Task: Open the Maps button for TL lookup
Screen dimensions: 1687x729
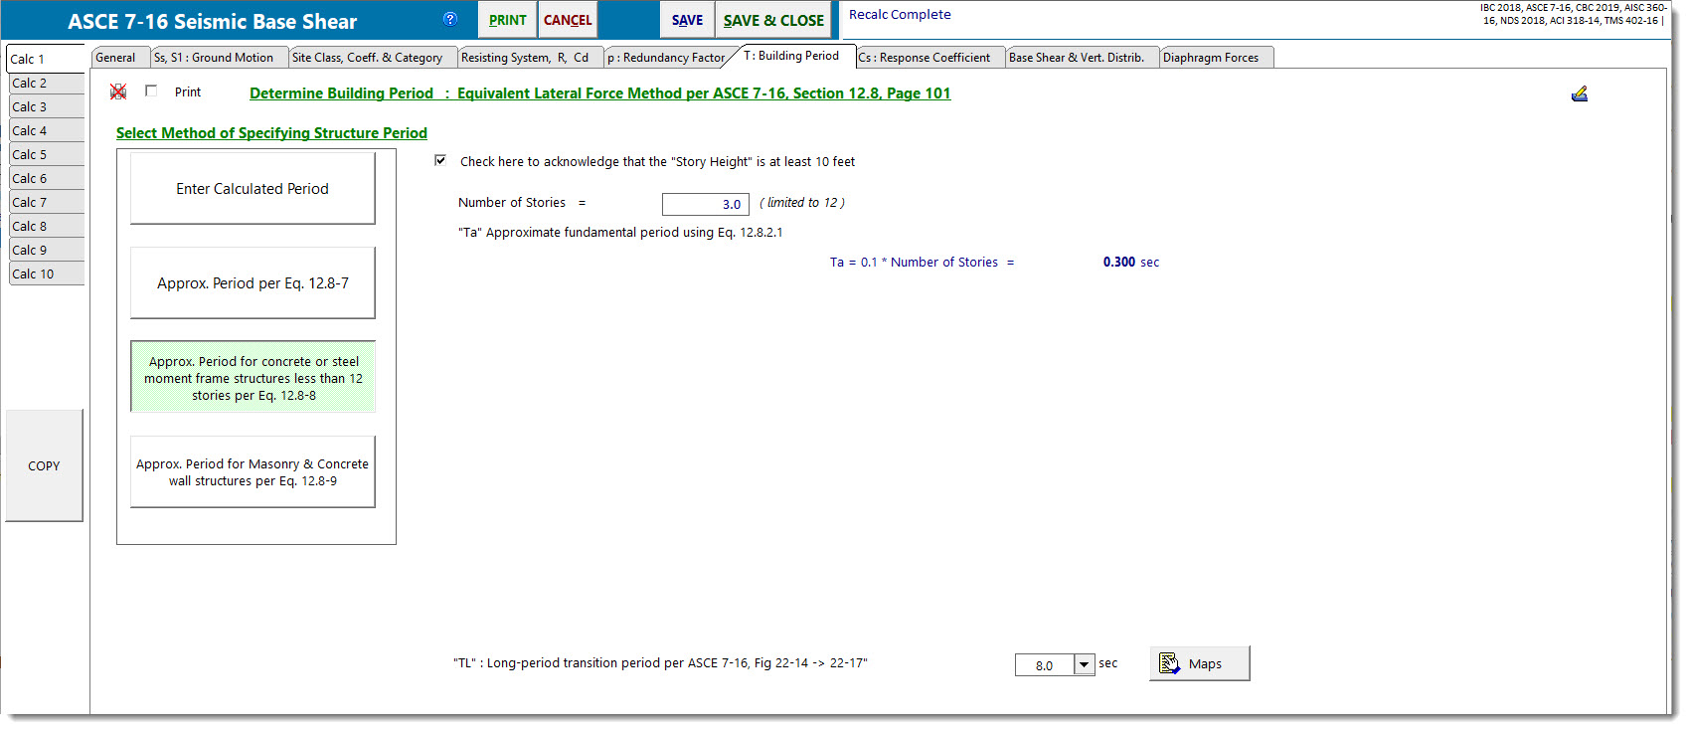Action: point(1199,663)
